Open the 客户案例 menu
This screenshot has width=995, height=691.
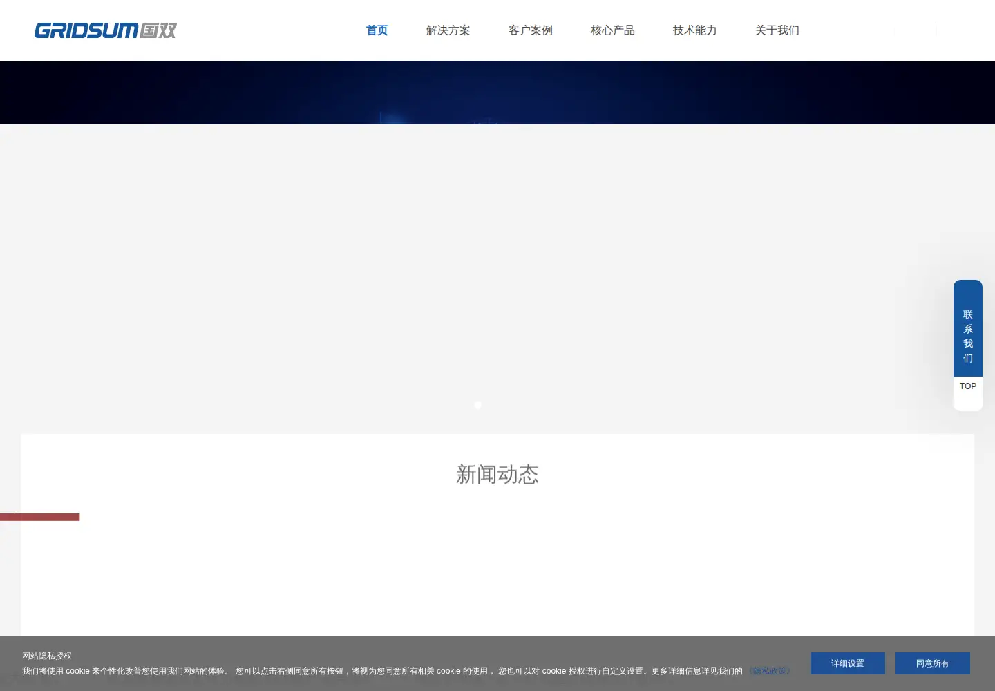click(531, 30)
